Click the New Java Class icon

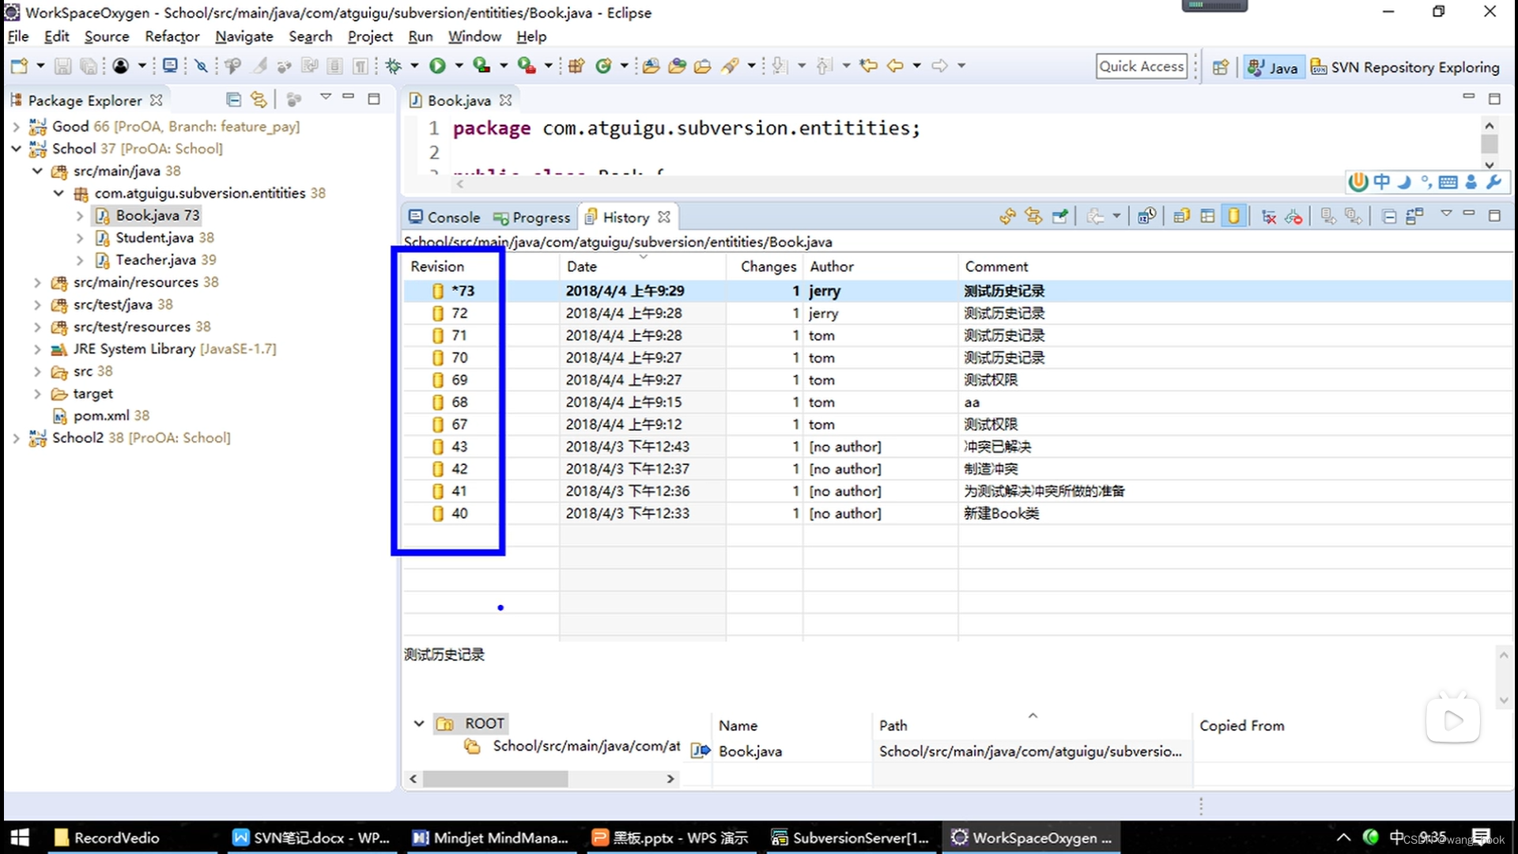[604, 66]
